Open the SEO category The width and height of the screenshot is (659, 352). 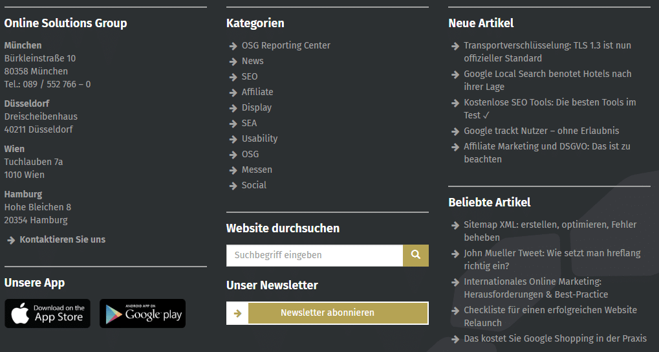pyautogui.click(x=250, y=76)
